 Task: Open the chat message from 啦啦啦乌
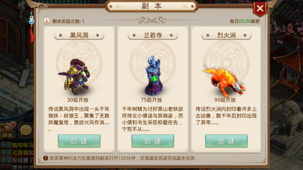click(x=17, y=145)
